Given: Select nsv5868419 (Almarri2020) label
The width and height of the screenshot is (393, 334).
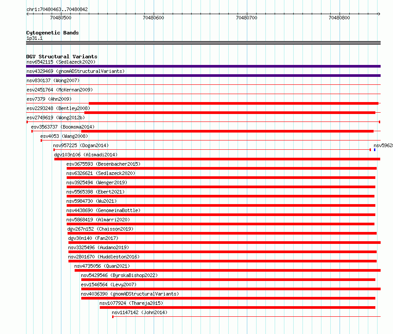Looking at the screenshot, I should point(98,220).
